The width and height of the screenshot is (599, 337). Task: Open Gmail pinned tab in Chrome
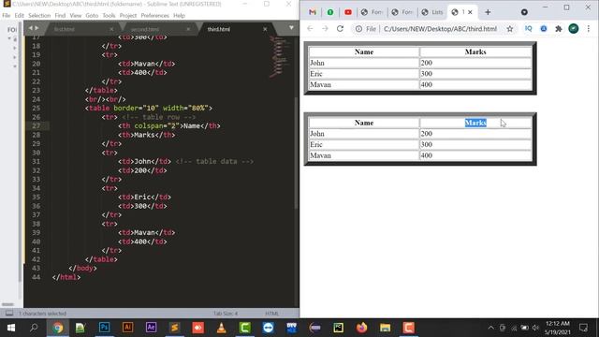(312, 12)
